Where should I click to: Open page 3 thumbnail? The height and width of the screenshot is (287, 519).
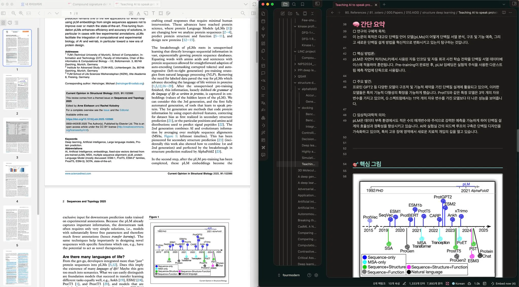tap(17, 136)
